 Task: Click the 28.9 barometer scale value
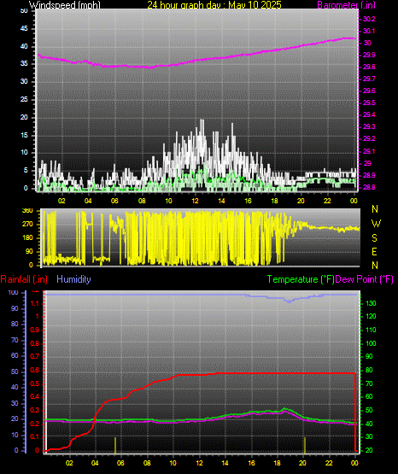coord(369,175)
